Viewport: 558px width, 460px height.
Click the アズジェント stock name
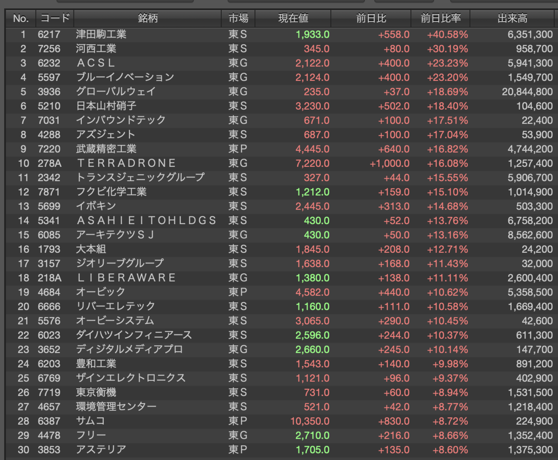coord(106,134)
